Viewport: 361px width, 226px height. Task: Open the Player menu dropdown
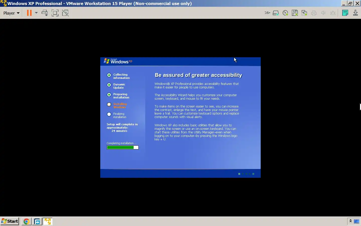11,13
